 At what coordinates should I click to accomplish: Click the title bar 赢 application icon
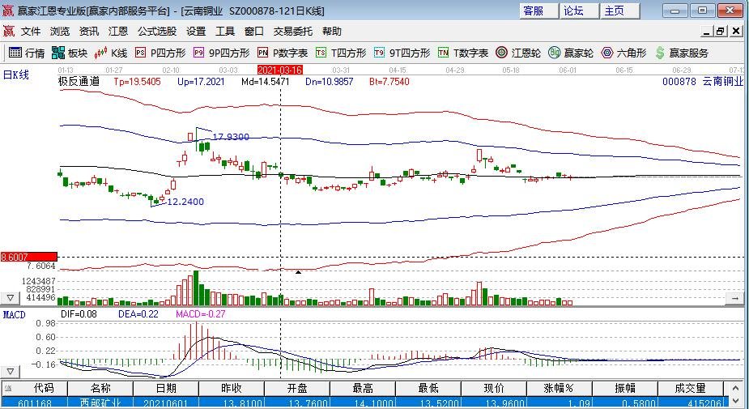[x=8, y=11]
